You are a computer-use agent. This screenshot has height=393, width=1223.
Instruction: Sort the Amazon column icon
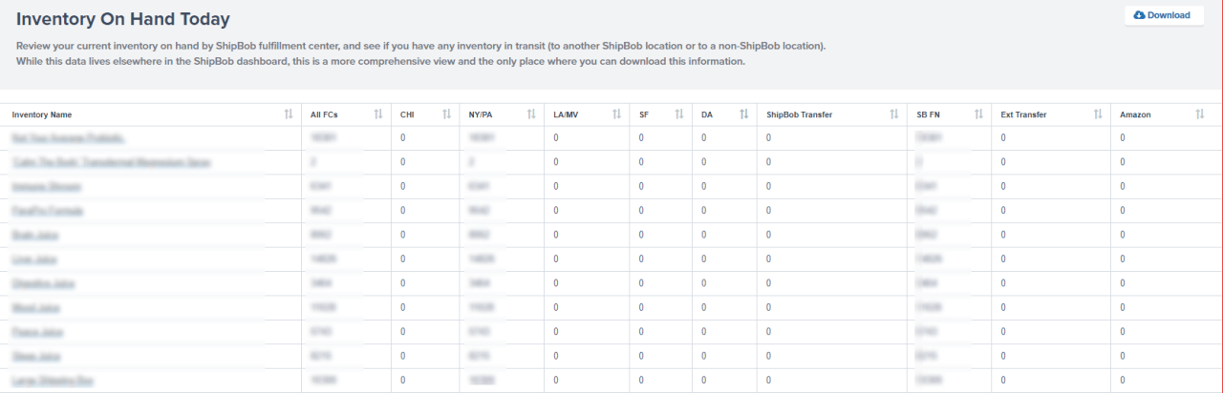1200,114
